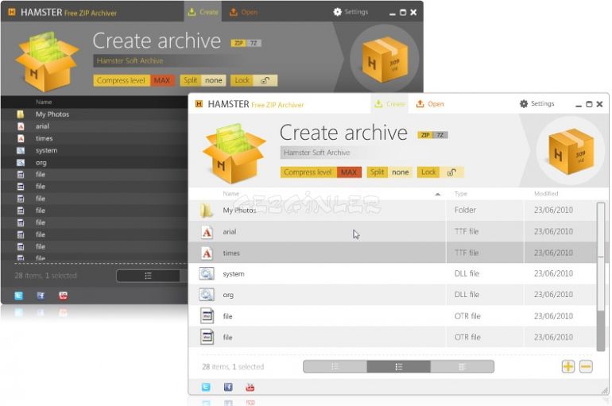612x406 pixels.
Task: Click Hamster logo icon in front title bar
Action: [199, 104]
